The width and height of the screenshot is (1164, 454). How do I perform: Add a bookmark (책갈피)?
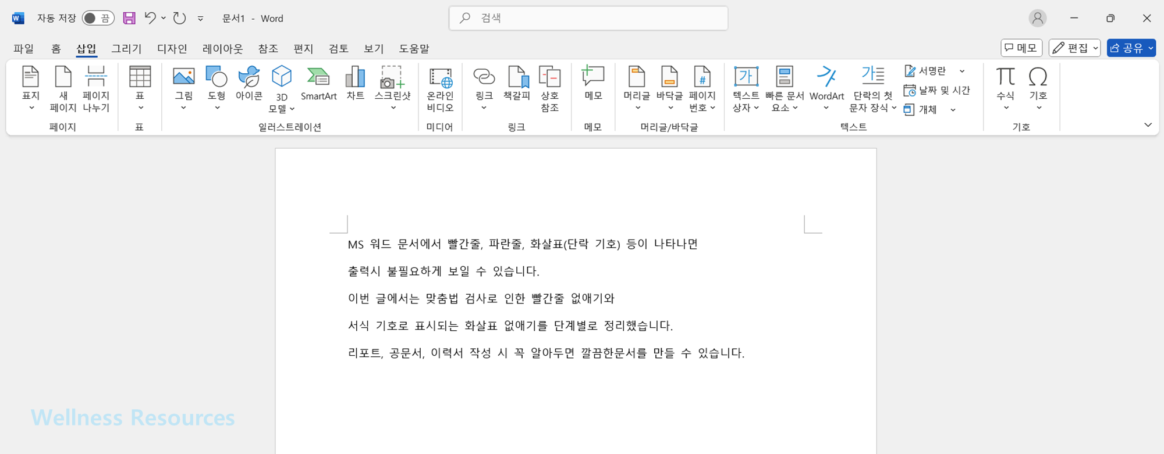517,84
